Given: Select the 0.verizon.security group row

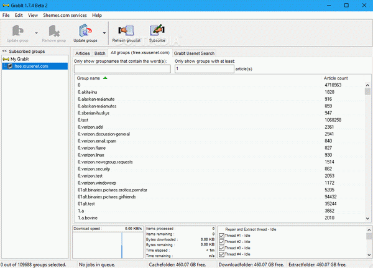Looking at the screenshot, I should [x=219, y=169].
